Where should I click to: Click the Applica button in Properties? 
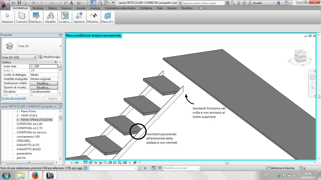click(53, 98)
